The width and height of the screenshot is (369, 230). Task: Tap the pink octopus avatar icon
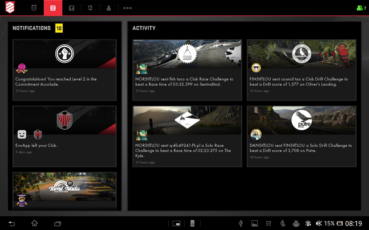pos(22,68)
